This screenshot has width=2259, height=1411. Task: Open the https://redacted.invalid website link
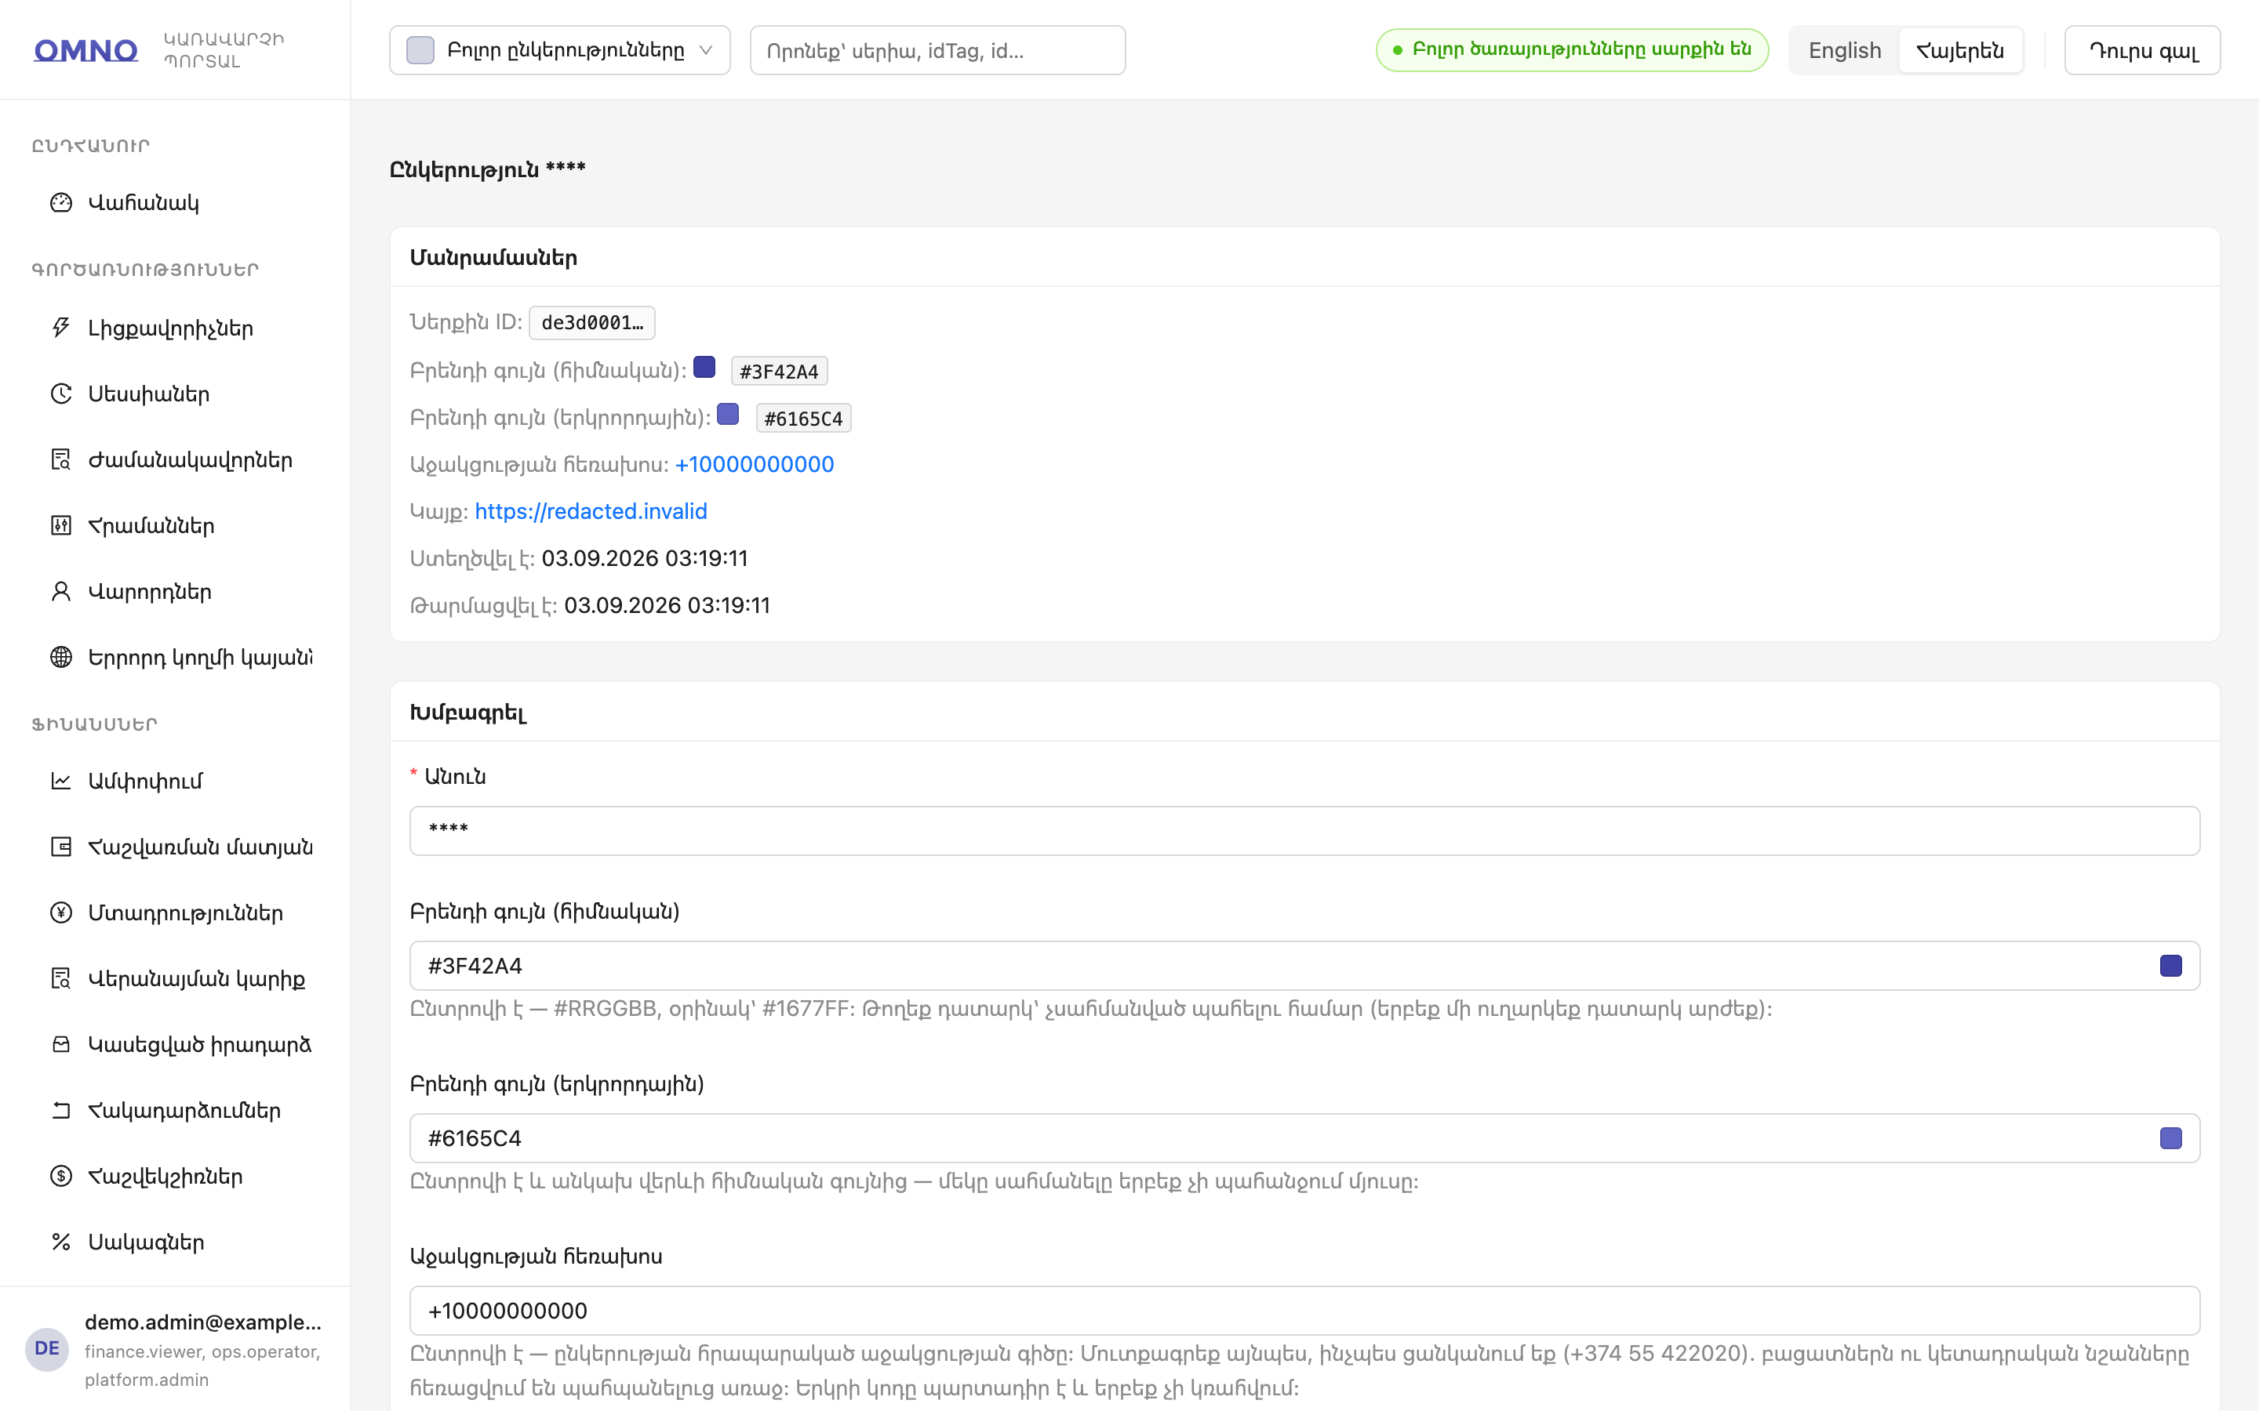(591, 511)
